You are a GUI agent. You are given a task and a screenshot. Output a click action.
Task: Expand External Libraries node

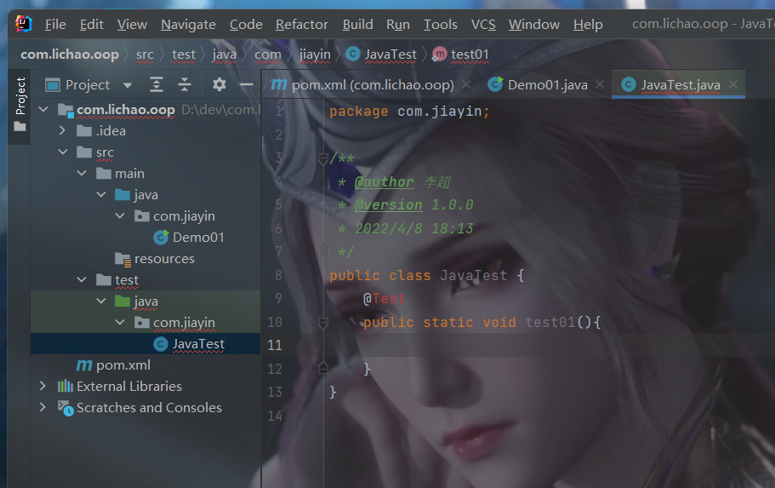(x=43, y=386)
